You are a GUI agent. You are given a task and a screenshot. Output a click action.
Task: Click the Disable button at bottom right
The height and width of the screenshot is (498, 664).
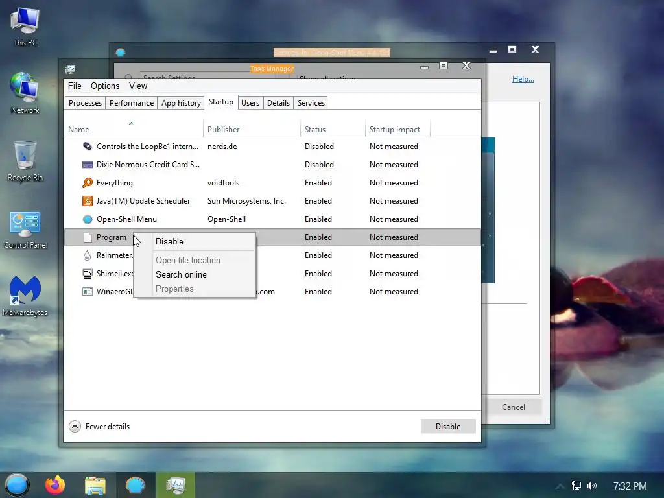pyautogui.click(x=448, y=427)
